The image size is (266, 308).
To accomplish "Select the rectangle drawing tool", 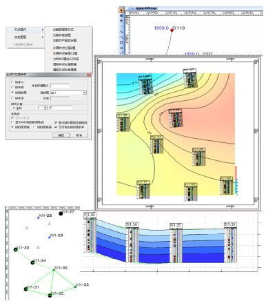I will coord(121,43).
